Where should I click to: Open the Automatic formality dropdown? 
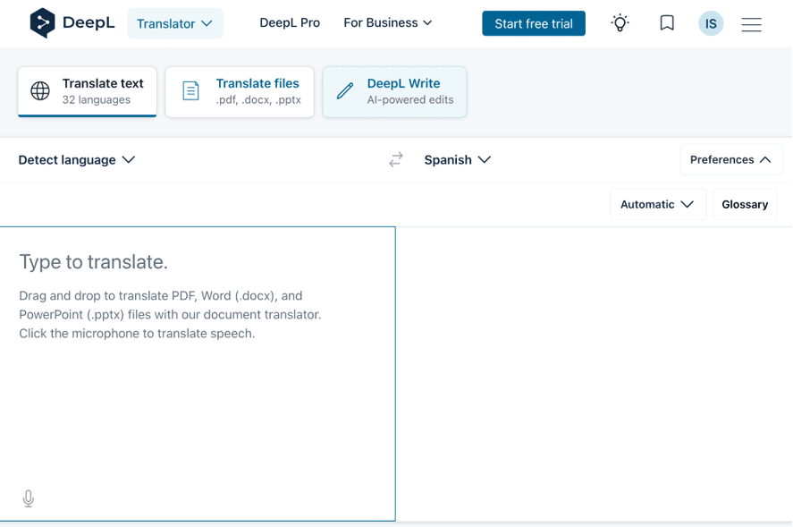tap(658, 204)
